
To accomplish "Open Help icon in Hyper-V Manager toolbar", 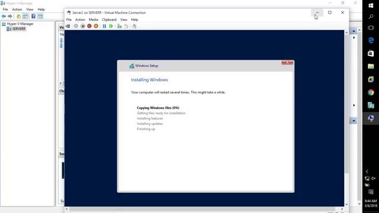I will (x=33, y=16).
